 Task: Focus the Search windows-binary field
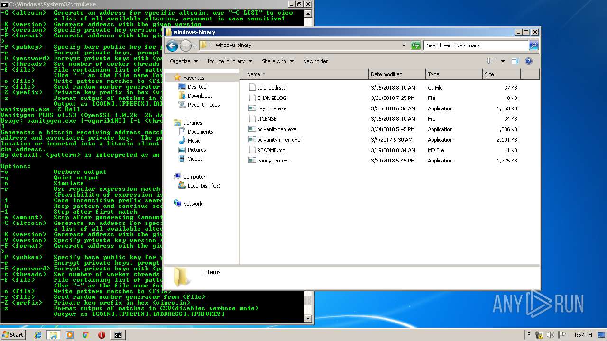tap(476, 45)
